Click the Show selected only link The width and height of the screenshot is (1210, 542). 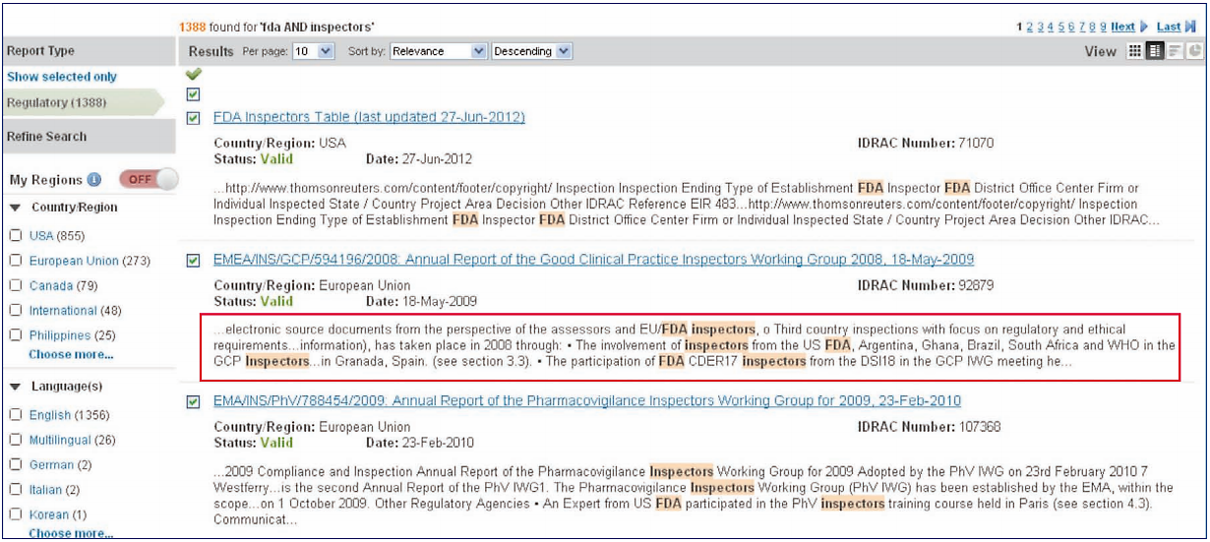(x=62, y=77)
